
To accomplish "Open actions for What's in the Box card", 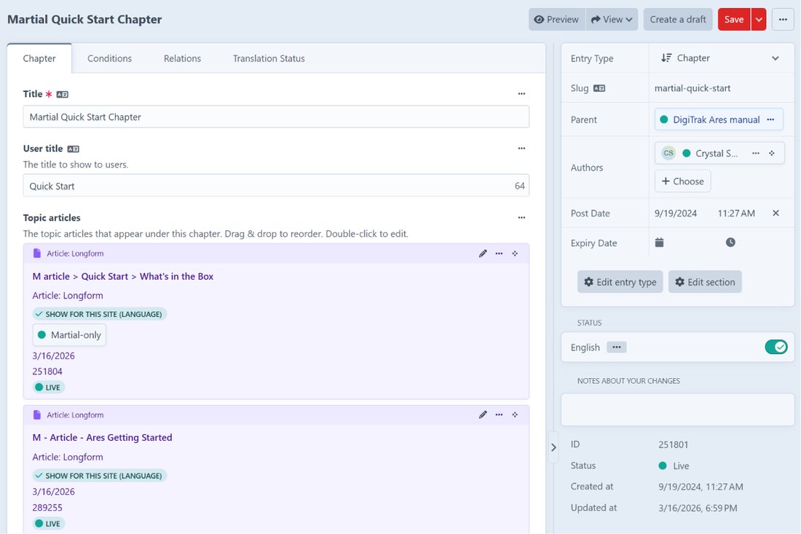I will coord(499,254).
